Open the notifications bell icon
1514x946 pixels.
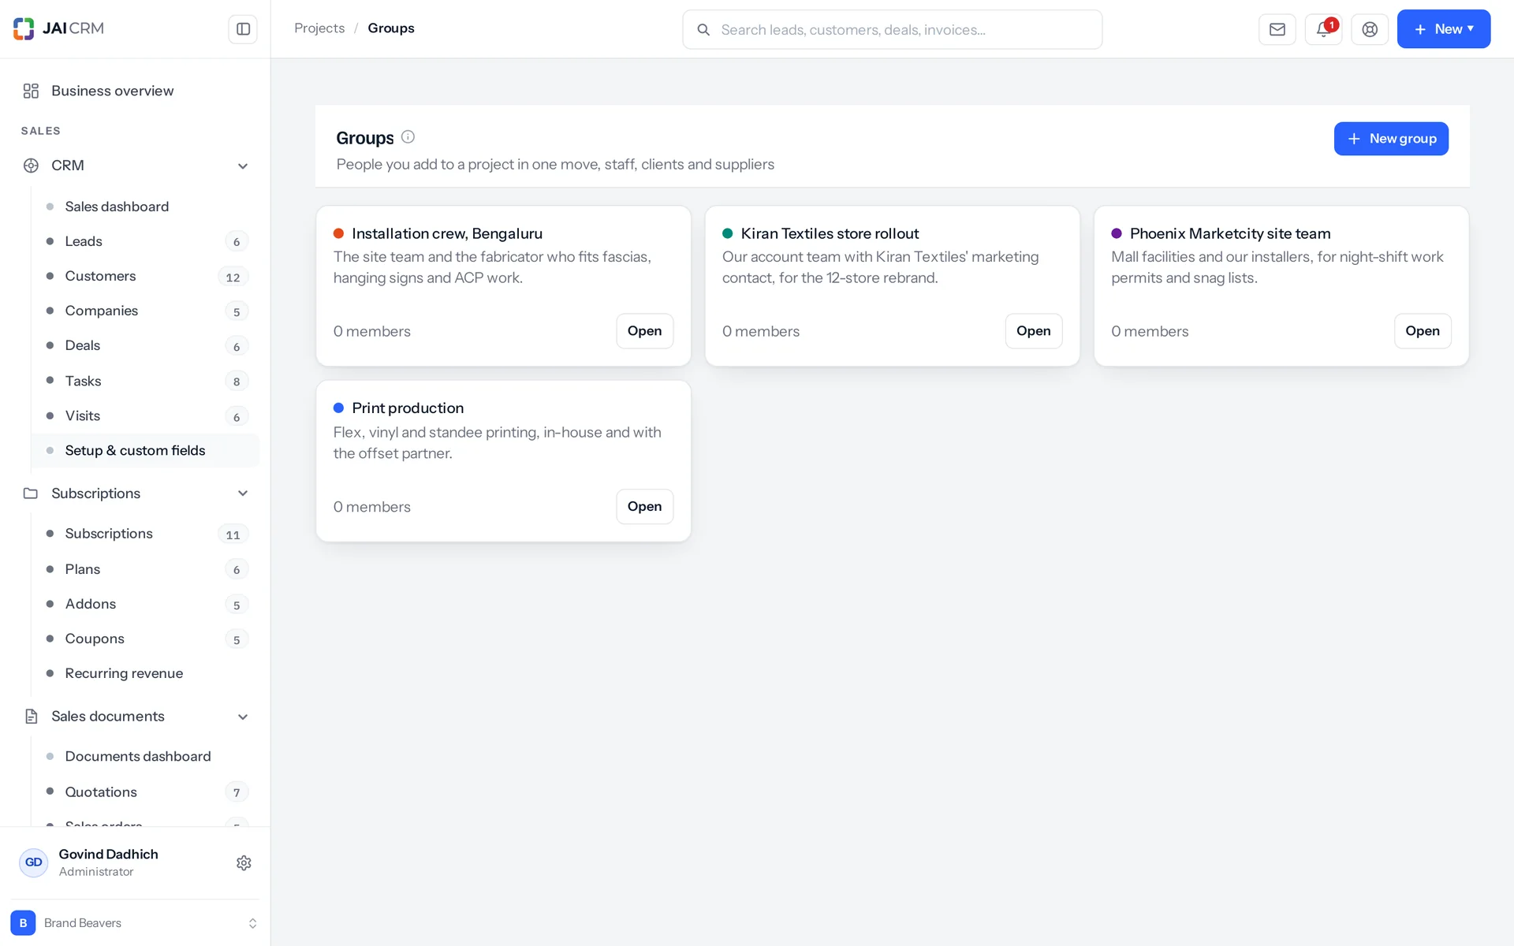pos(1323,29)
